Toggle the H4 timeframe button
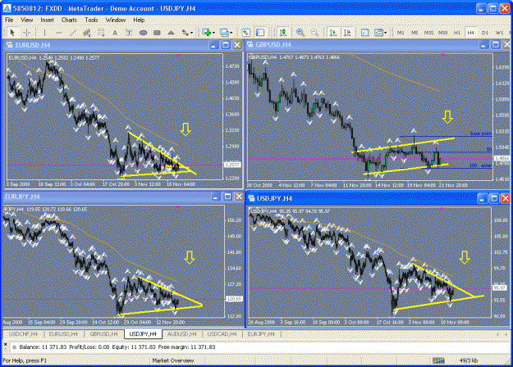513x367 pixels. [471, 32]
